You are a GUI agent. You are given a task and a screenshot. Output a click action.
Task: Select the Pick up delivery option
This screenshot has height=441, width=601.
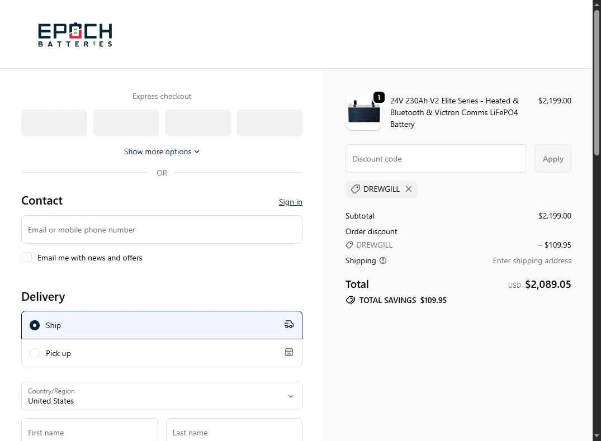pos(162,353)
